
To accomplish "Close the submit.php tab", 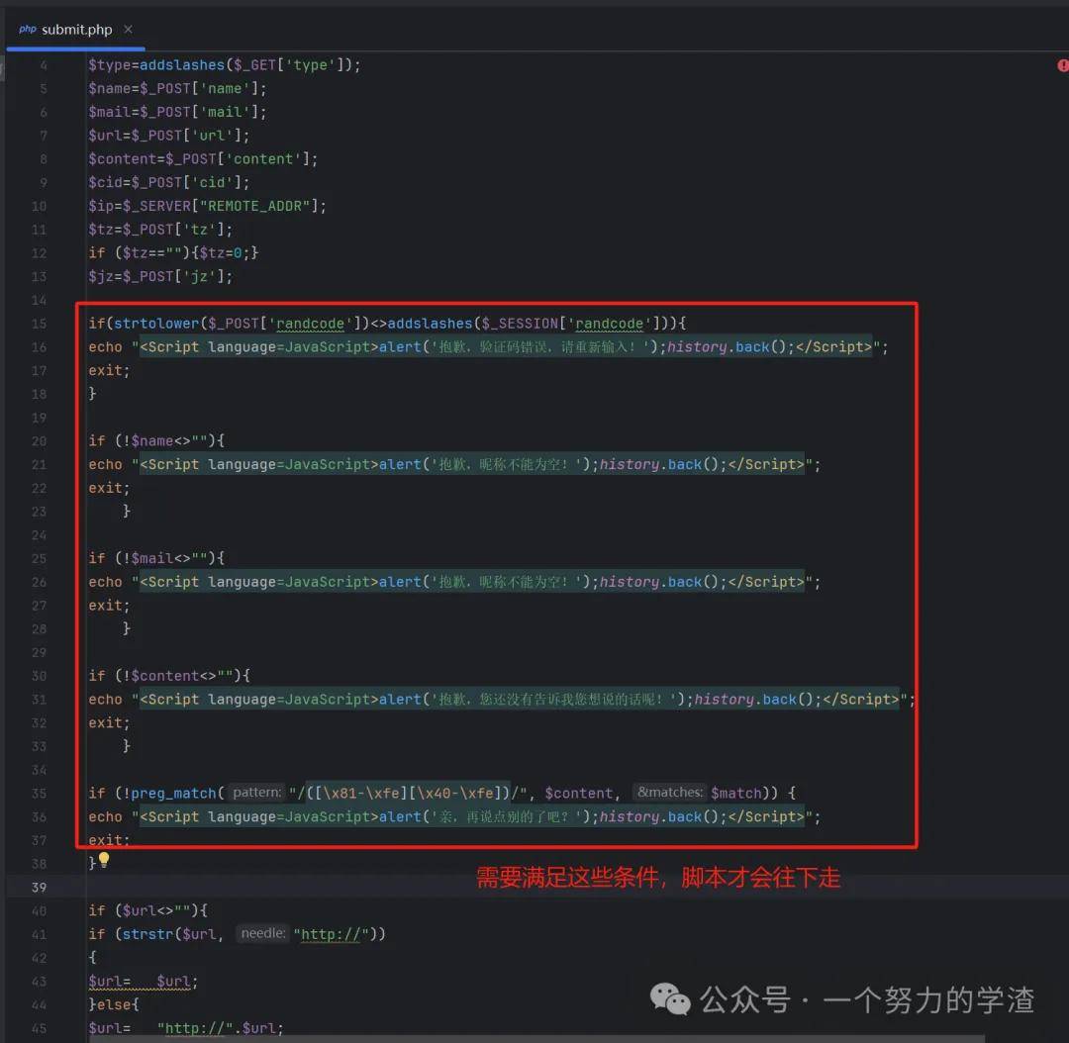I will click(x=128, y=30).
